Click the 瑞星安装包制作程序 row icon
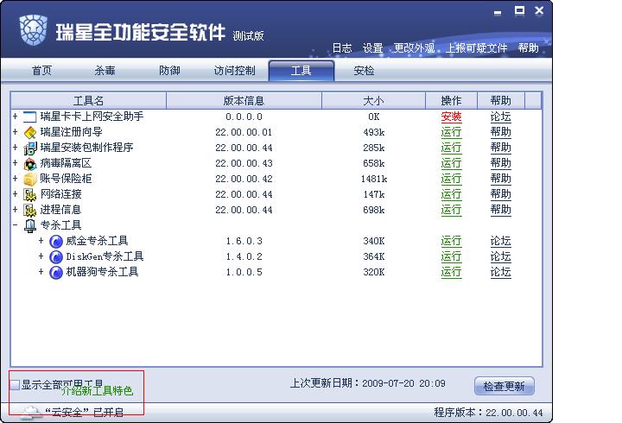This screenshot has width=622, height=423. [29, 148]
